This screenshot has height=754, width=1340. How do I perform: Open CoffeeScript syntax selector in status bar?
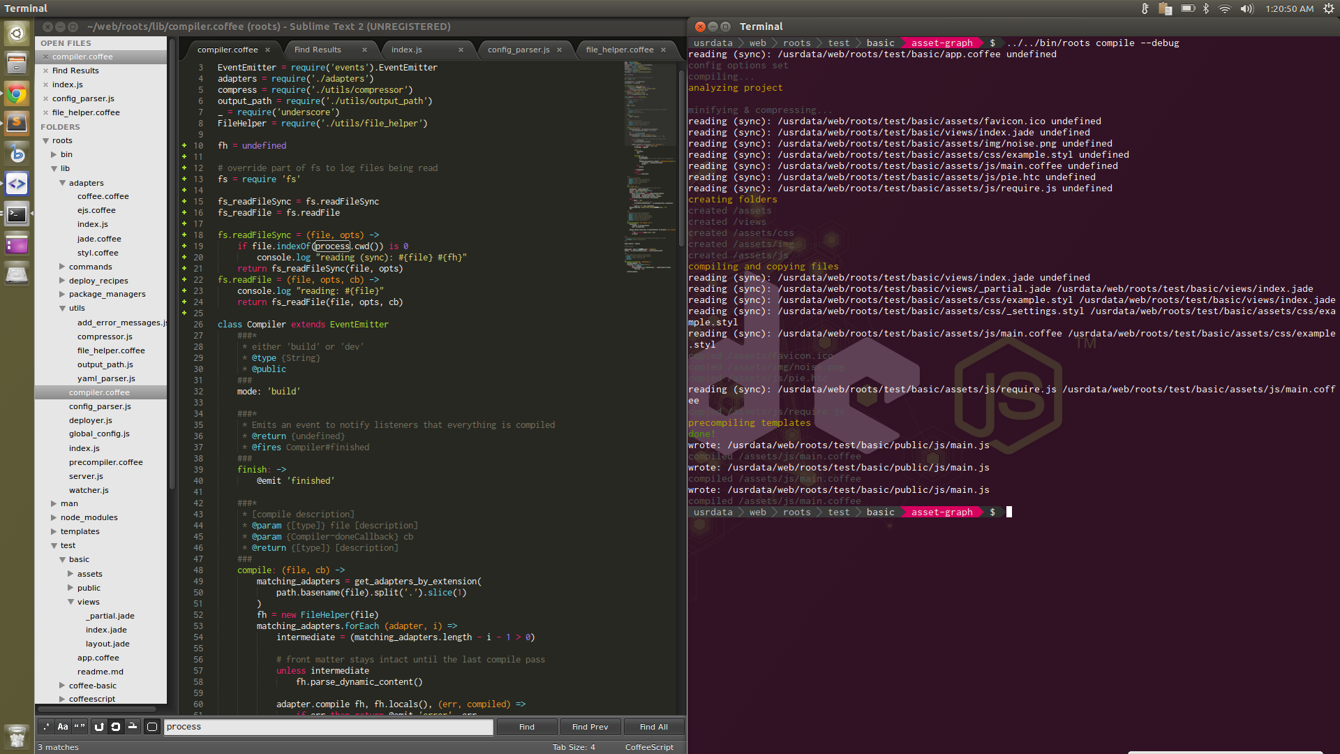pos(649,747)
